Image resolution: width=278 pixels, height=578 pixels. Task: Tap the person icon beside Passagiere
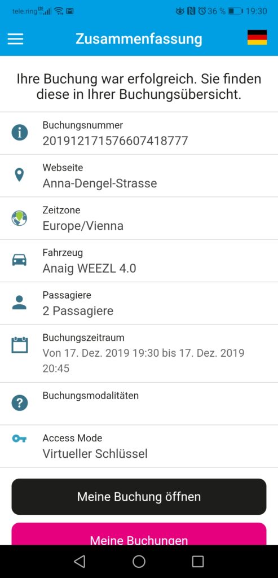tap(20, 303)
